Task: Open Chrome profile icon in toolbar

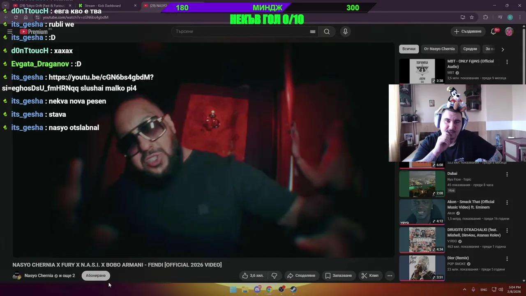Action: pyautogui.click(x=510, y=17)
